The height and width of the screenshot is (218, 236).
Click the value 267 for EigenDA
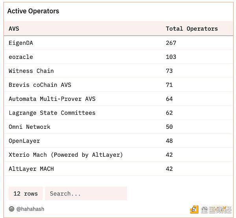171,43
